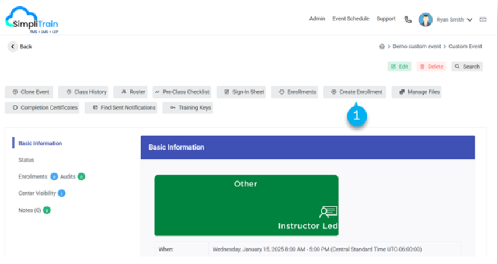
Task: Select Basic Information in side navigation
Action: coord(40,143)
